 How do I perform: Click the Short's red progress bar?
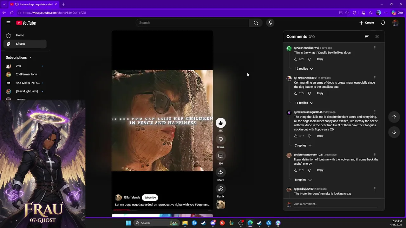click(162, 210)
